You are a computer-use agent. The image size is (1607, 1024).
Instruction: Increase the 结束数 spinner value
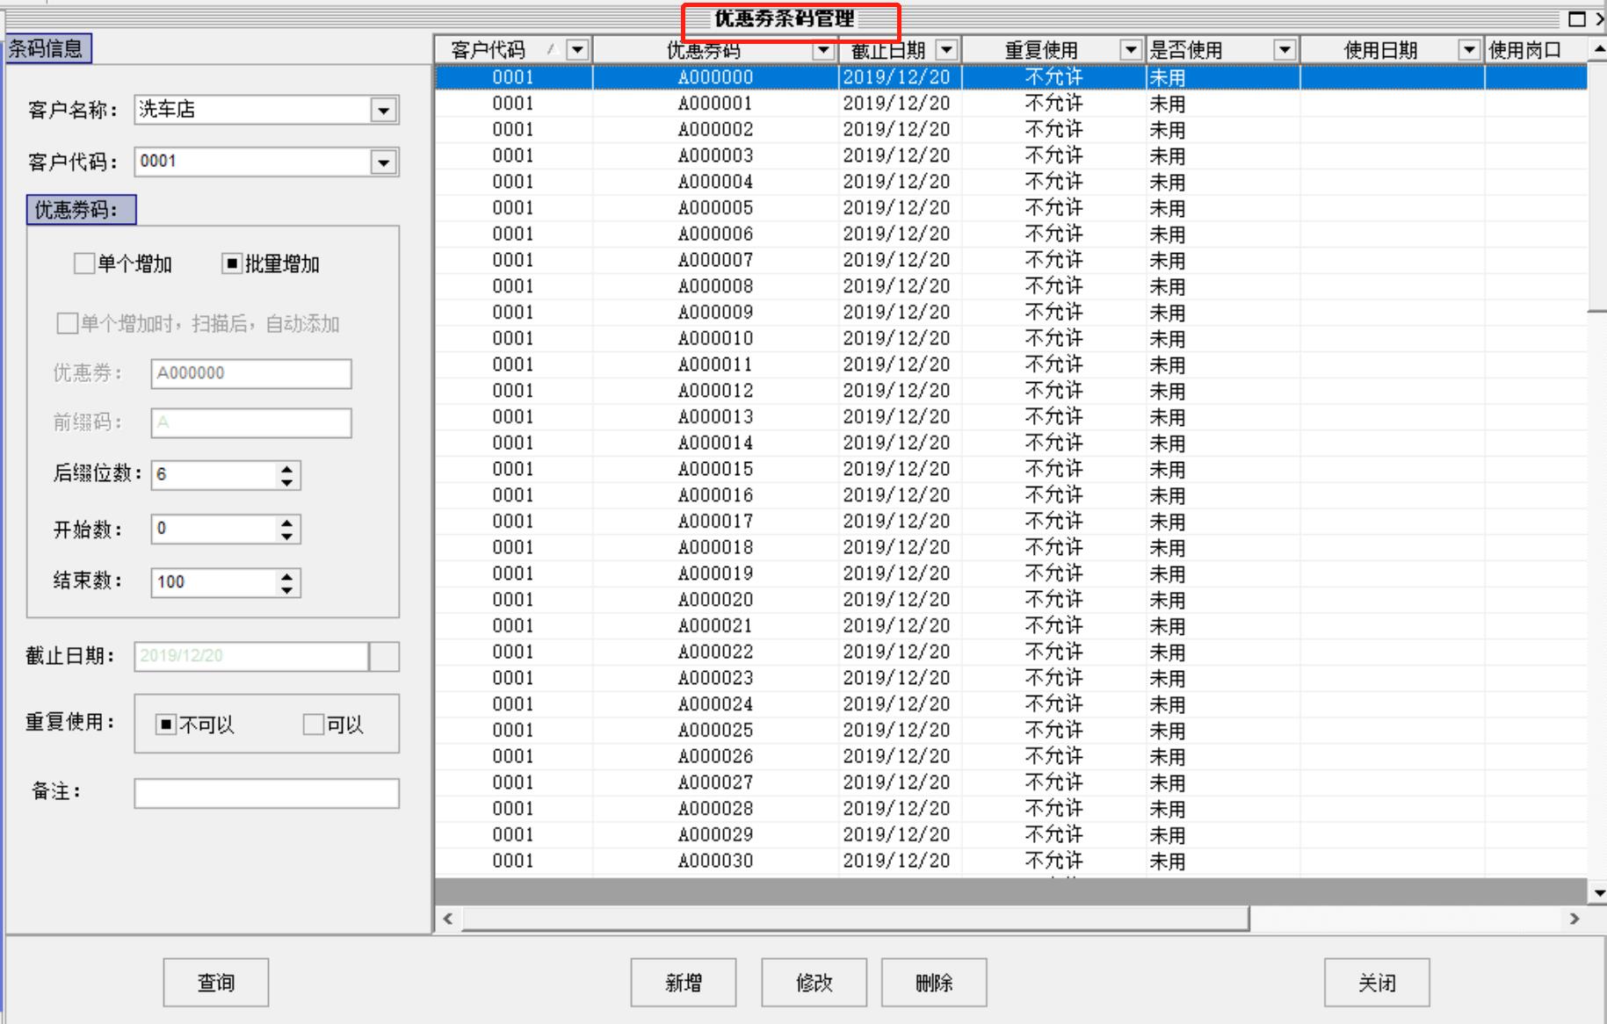[287, 576]
